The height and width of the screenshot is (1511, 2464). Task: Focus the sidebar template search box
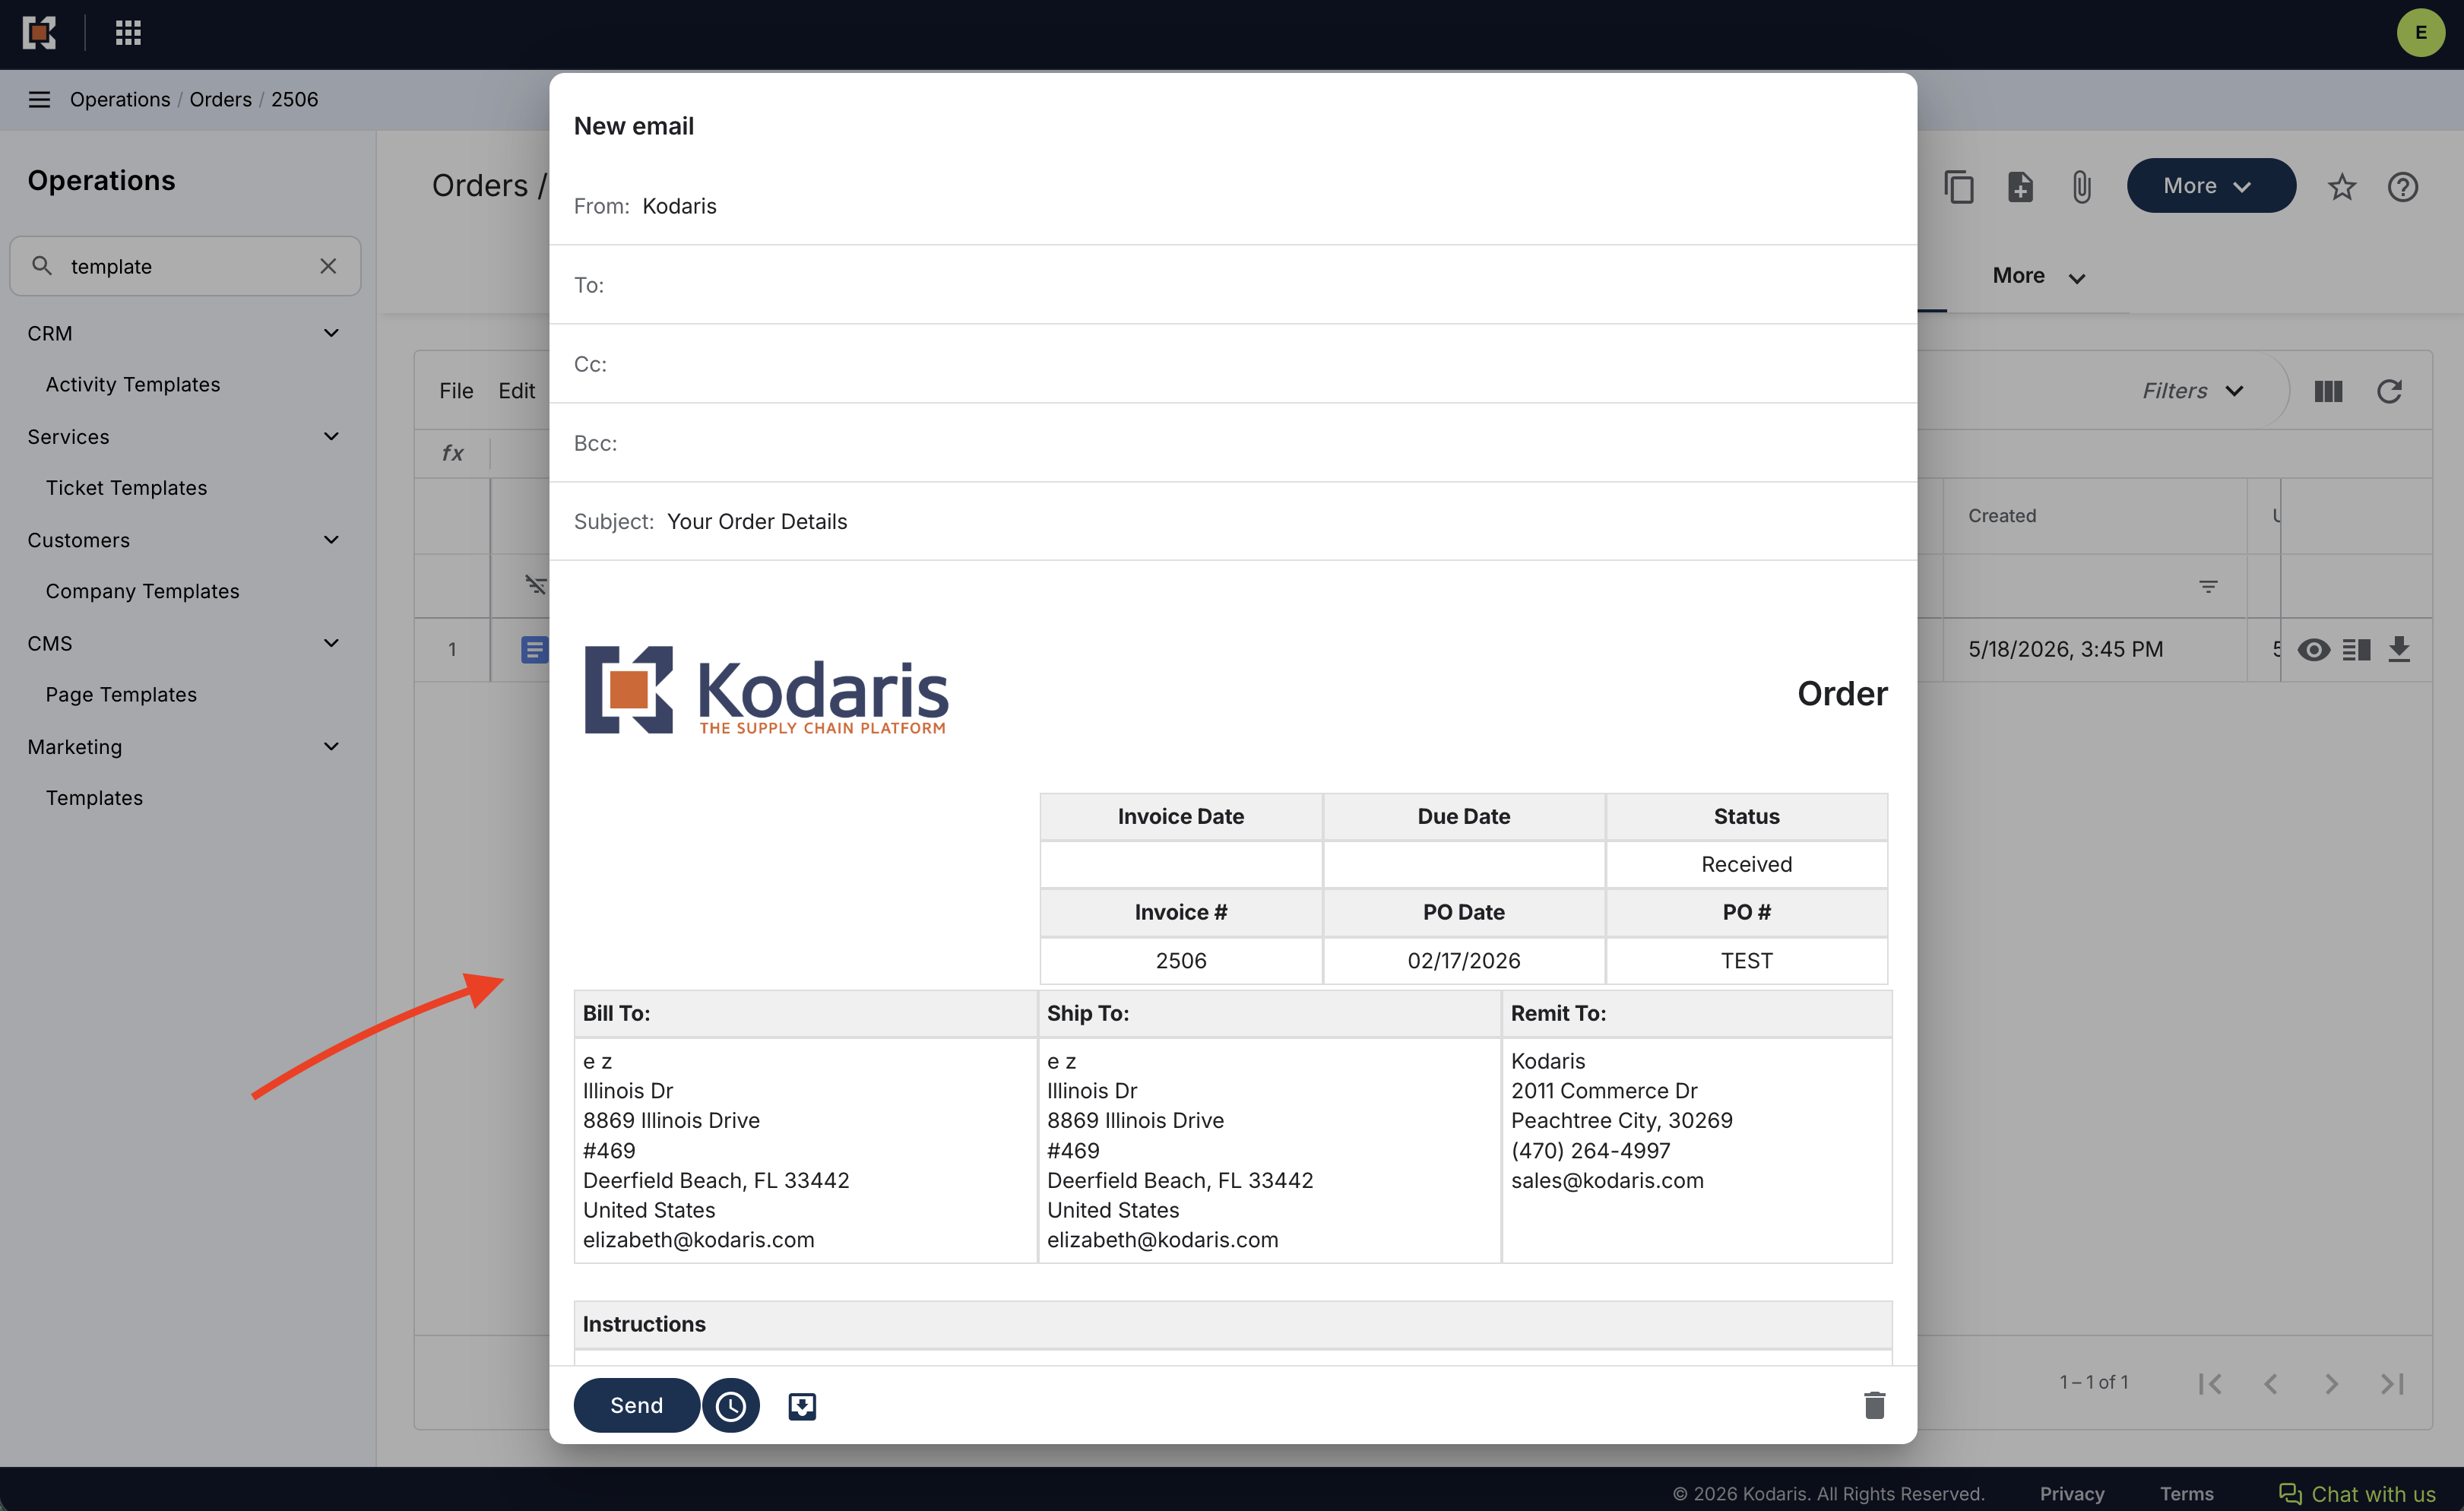click(185, 266)
